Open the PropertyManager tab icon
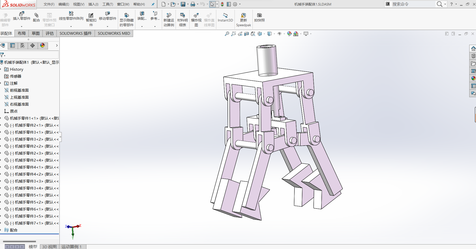The image size is (476, 249). coord(12,45)
